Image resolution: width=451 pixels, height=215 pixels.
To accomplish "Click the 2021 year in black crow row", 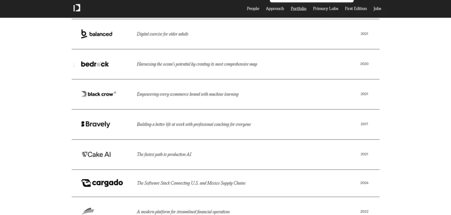I will pos(364,94).
